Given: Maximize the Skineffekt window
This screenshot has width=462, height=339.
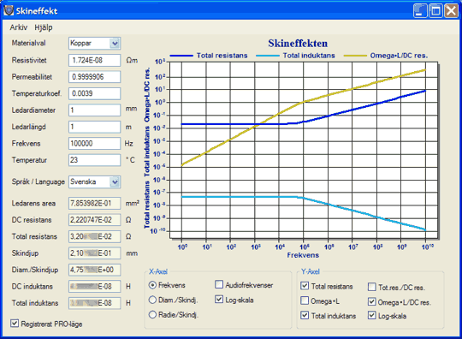Looking at the screenshot, I should [435, 11].
